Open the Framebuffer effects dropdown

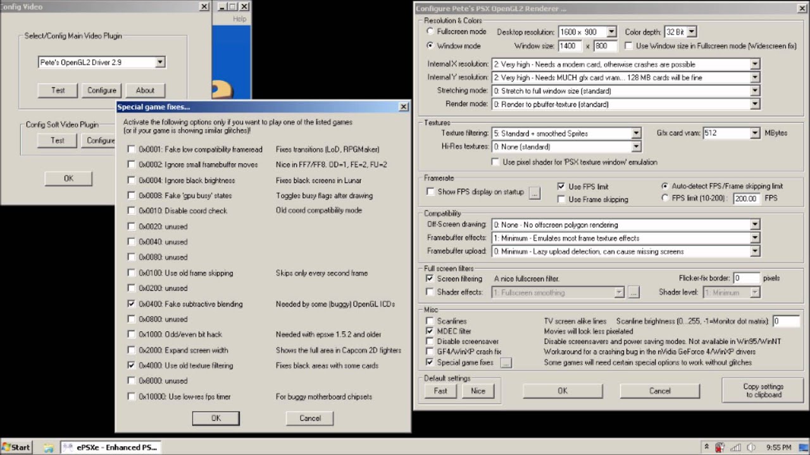pyautogui.click(x=754, y=238)
